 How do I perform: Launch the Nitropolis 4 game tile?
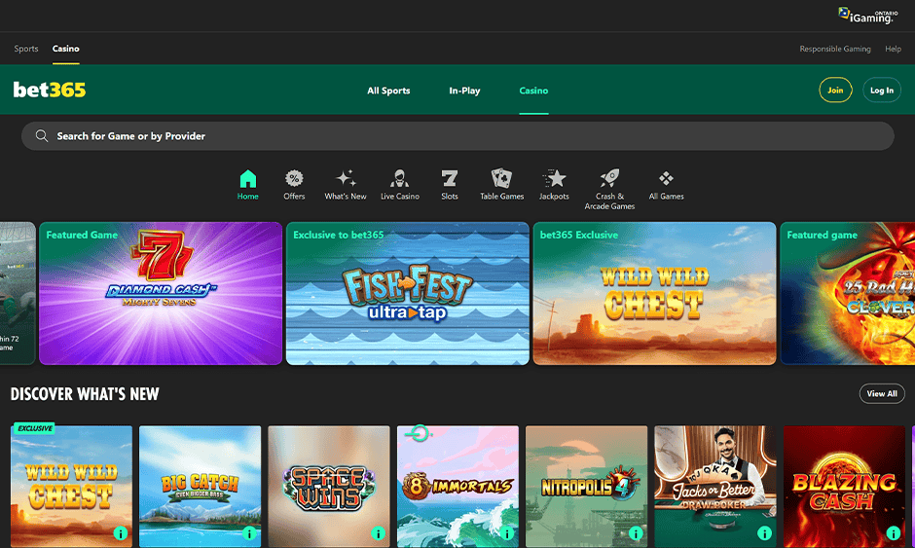(x=586, y=486)
